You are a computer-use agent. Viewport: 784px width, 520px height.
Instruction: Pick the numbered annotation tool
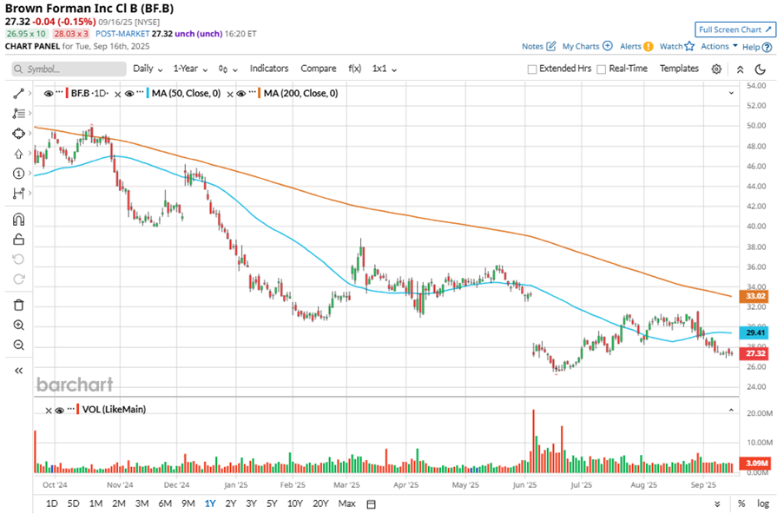(x=18, y=174)
